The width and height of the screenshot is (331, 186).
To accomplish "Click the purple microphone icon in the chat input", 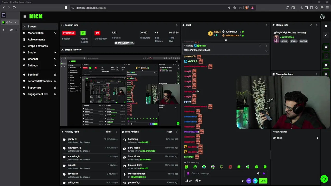I will click(188, 173).
